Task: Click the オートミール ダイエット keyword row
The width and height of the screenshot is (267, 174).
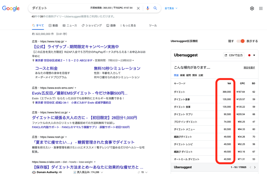Action: (x=214, y=159)
